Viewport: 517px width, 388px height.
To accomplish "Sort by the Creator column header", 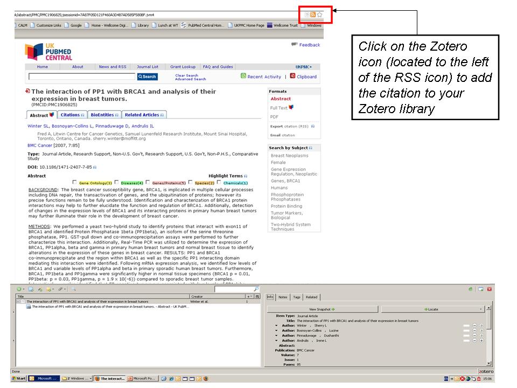I will (218, 296).
